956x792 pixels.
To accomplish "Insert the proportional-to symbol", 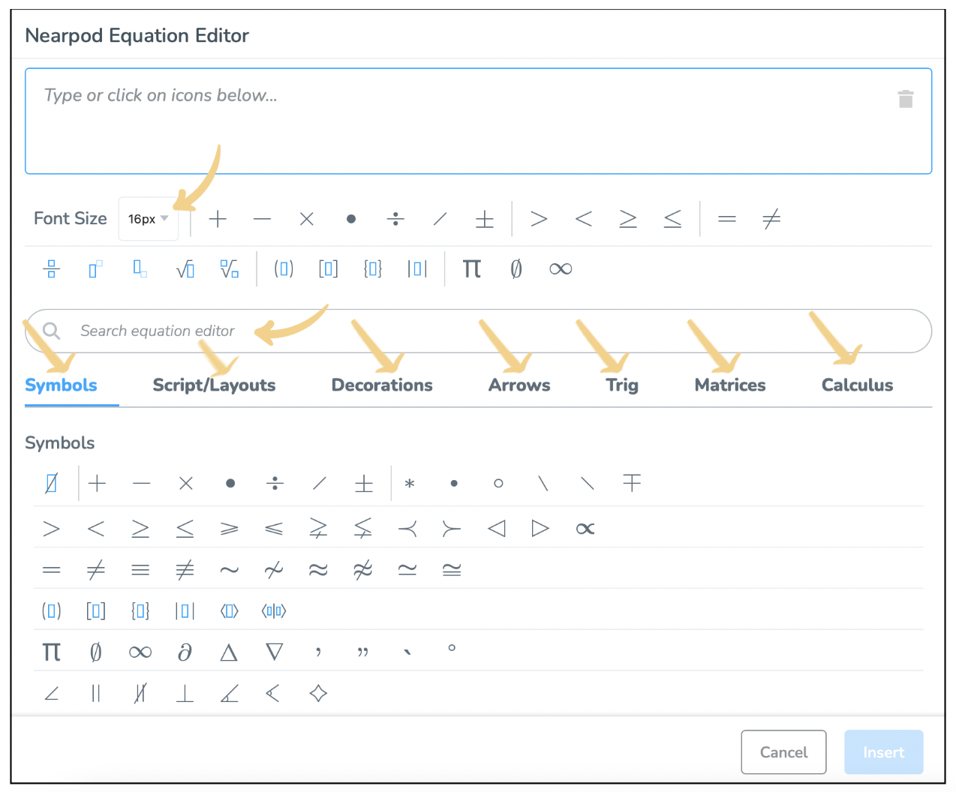I will [585, 529].
